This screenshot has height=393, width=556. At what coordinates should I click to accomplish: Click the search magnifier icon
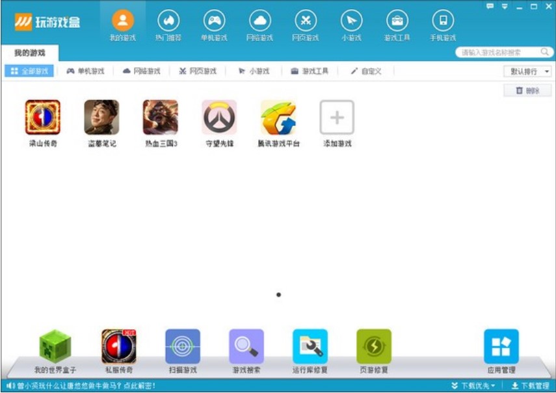(545, 52)
